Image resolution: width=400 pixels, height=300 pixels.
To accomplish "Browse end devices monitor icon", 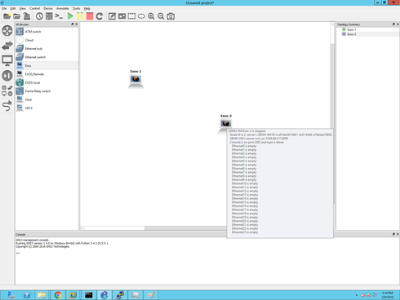I will pos(7,60).
